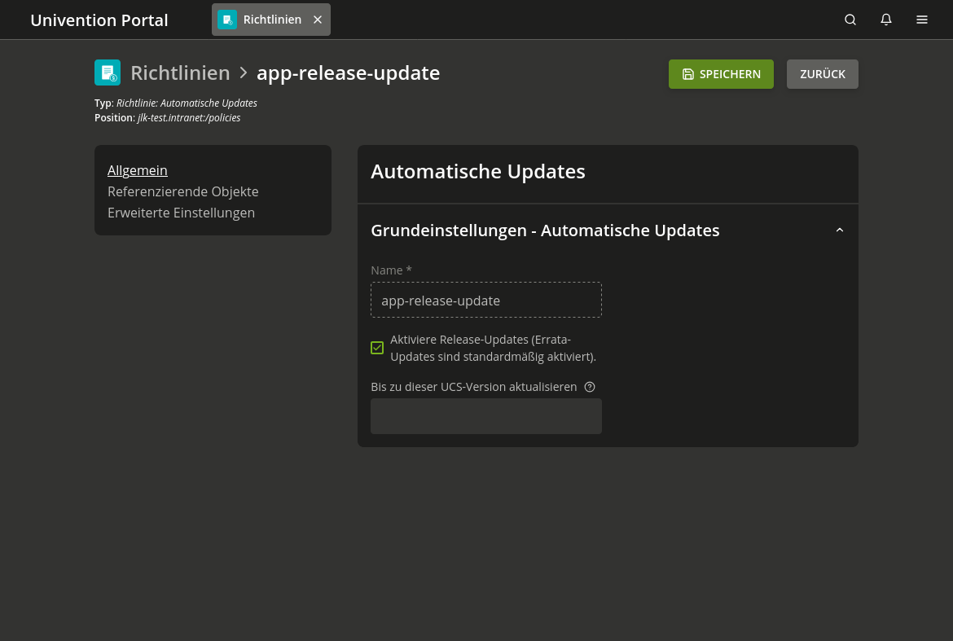Click the policy icon on the Richtlinien tab
Screen dimensions: 953x641
227,19
